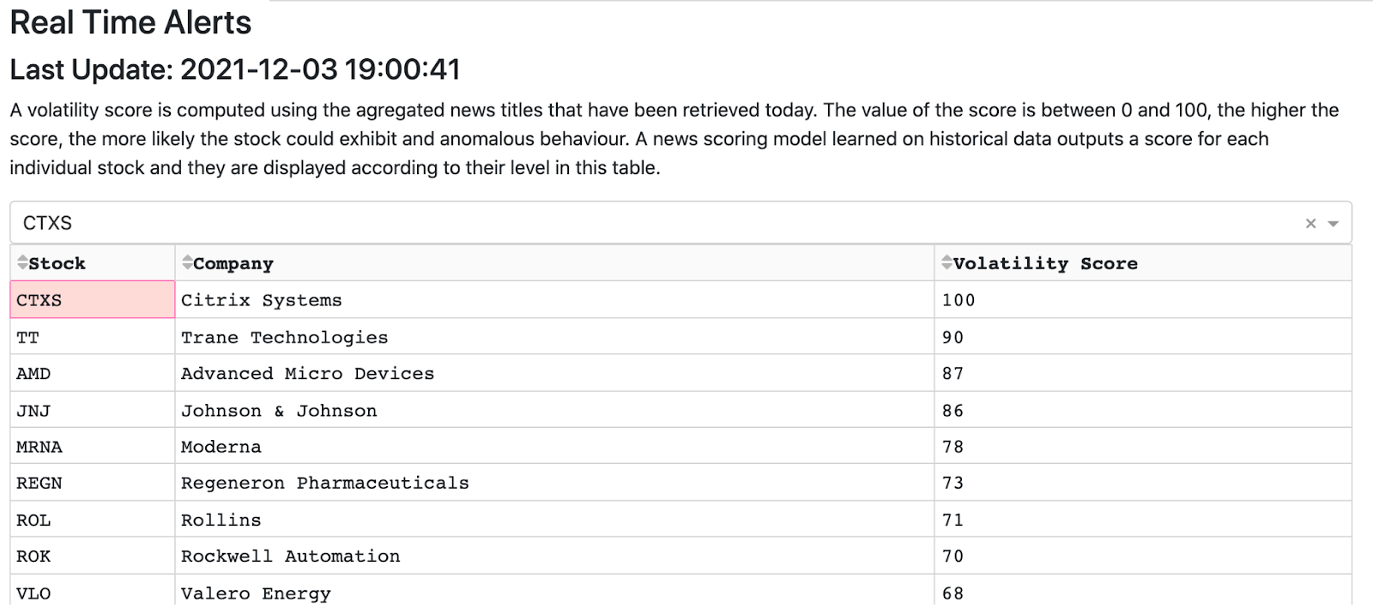This screenshot has width=1373, height=608.
Task: Click the AMD ticker cell
Action: pos(93,373)
